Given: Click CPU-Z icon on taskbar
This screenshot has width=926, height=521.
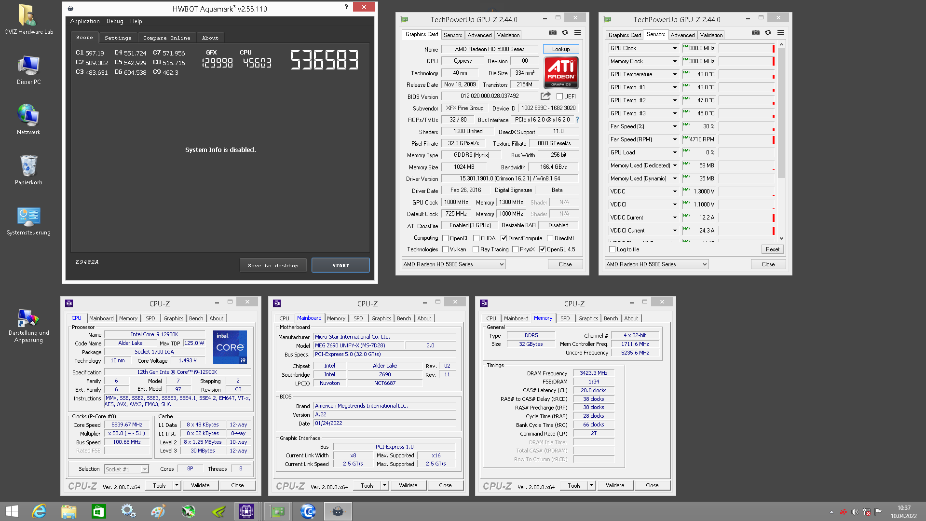Looking at the screenshot, I should tap(246, 511).
